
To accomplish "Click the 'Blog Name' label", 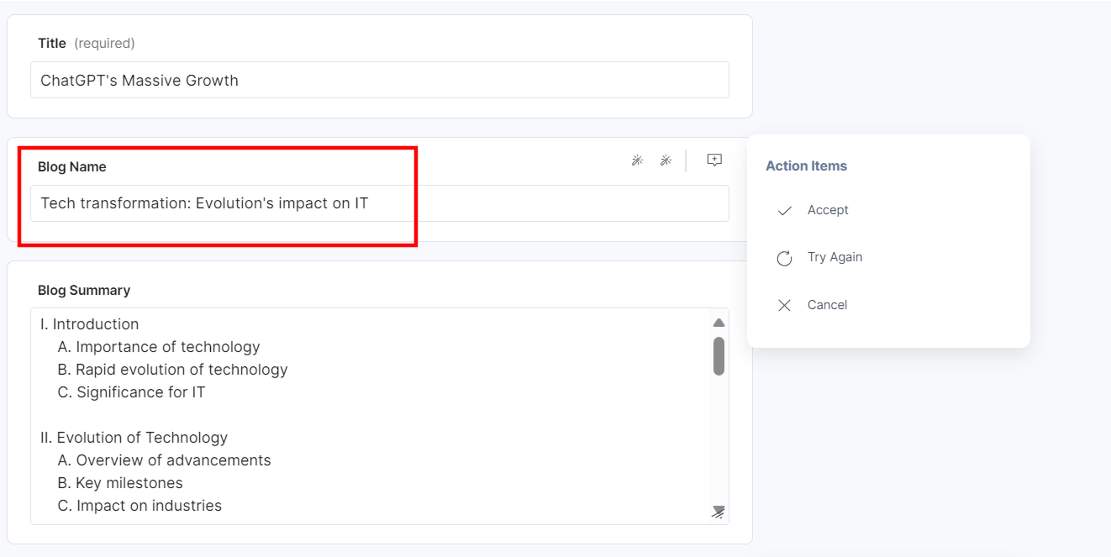I will click(x=72, y=167).
